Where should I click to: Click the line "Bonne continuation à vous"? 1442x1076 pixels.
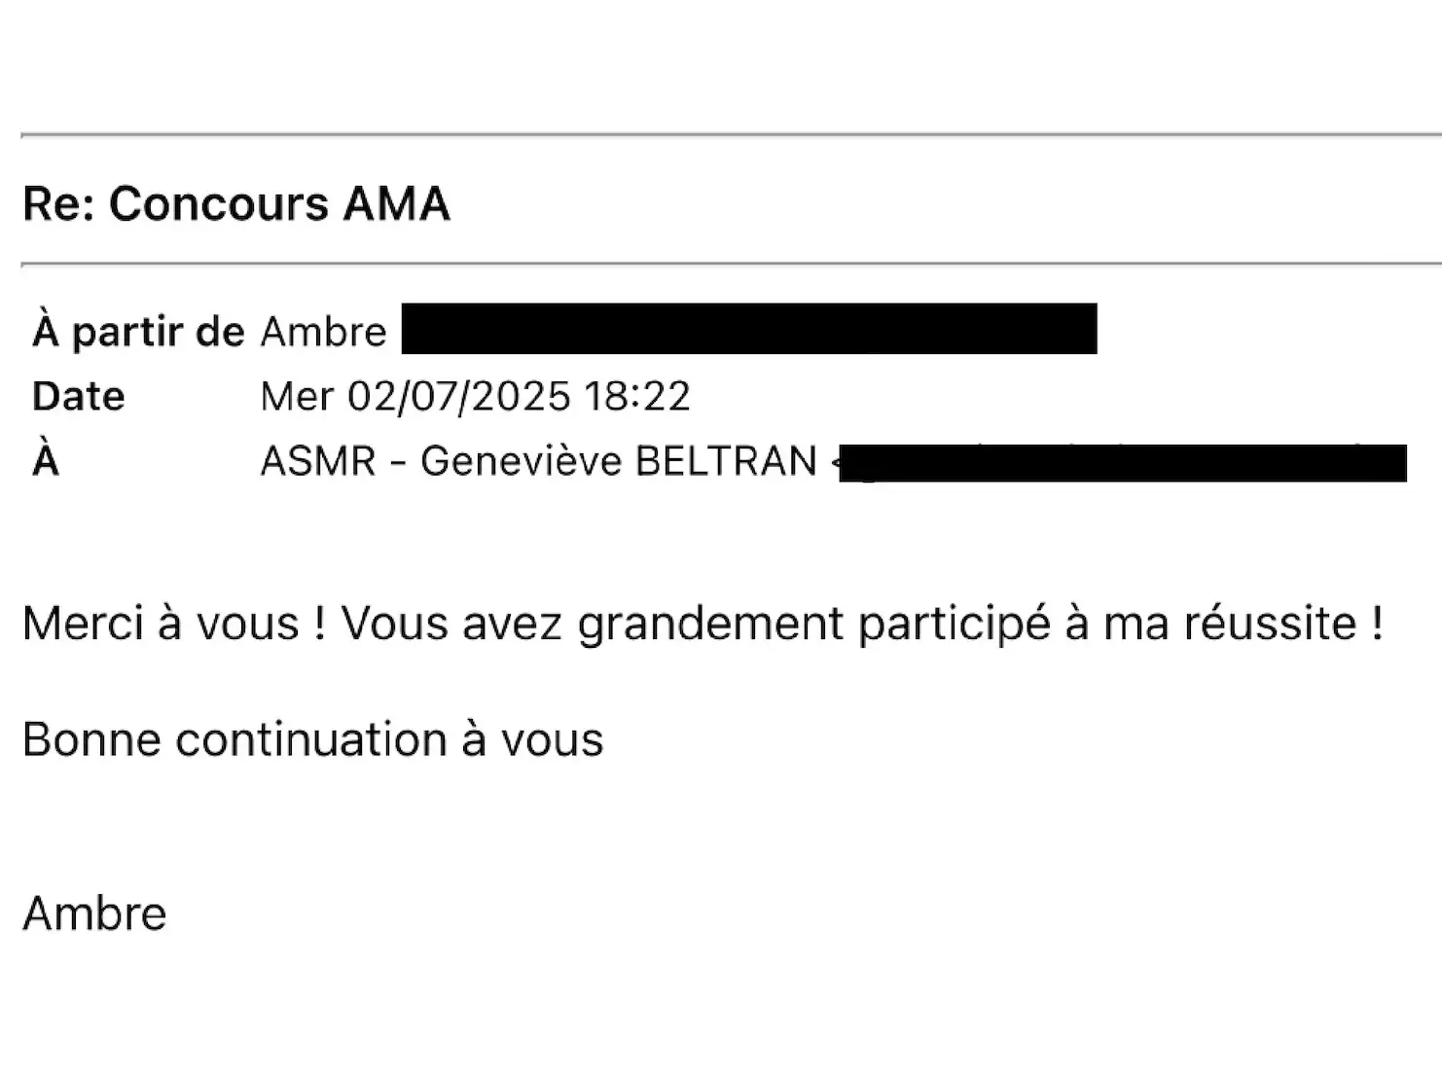point(312,739)
